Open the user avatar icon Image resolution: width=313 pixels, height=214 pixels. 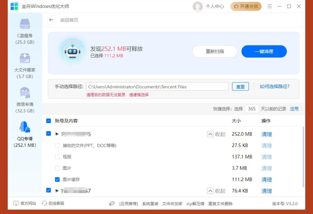pos(198,7)
